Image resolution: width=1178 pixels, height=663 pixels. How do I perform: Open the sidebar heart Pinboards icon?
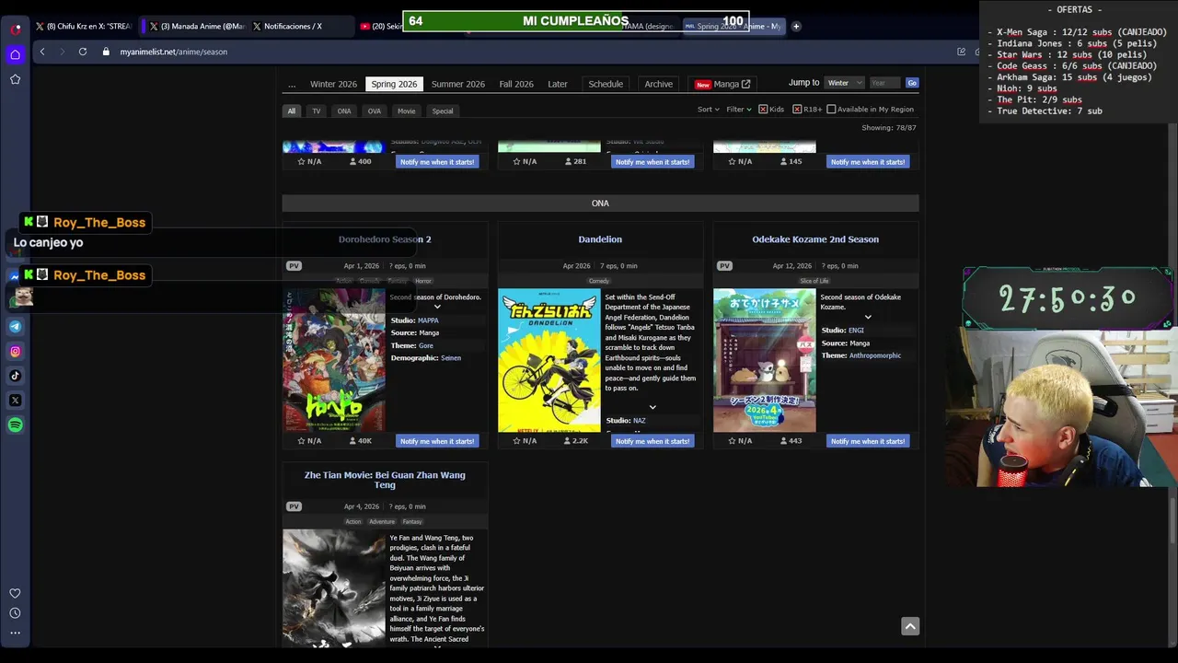coord(16,593)
